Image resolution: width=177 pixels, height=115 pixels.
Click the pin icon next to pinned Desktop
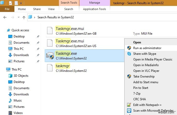38,36
